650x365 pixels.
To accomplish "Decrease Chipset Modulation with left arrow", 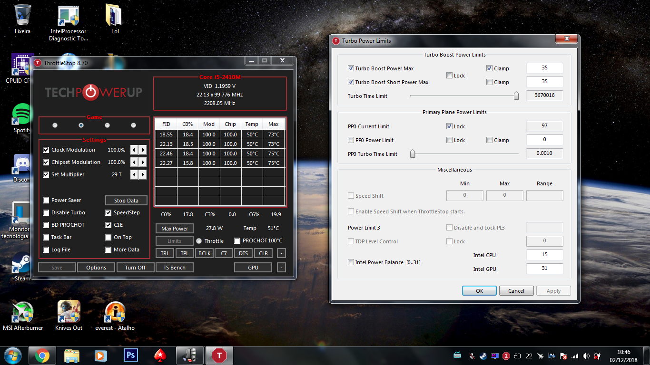I will click(x=134, y=162).
